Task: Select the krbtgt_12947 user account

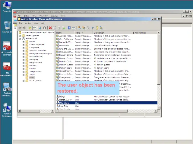Action: pyautogui.click(x=65, y=100)
